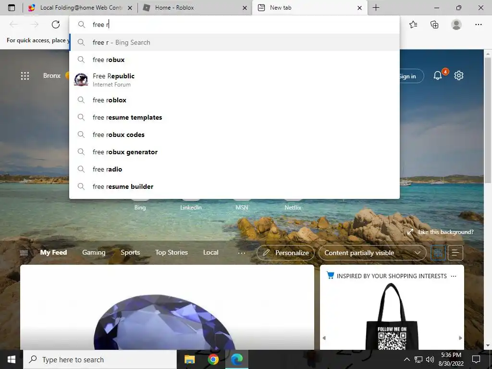Open the My Feed tab
492x369 pixels.
tap(53, 253)
